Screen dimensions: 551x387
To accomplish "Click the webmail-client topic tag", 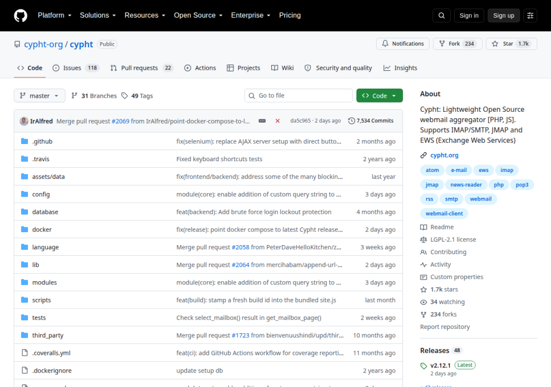I will click(444, 213).
